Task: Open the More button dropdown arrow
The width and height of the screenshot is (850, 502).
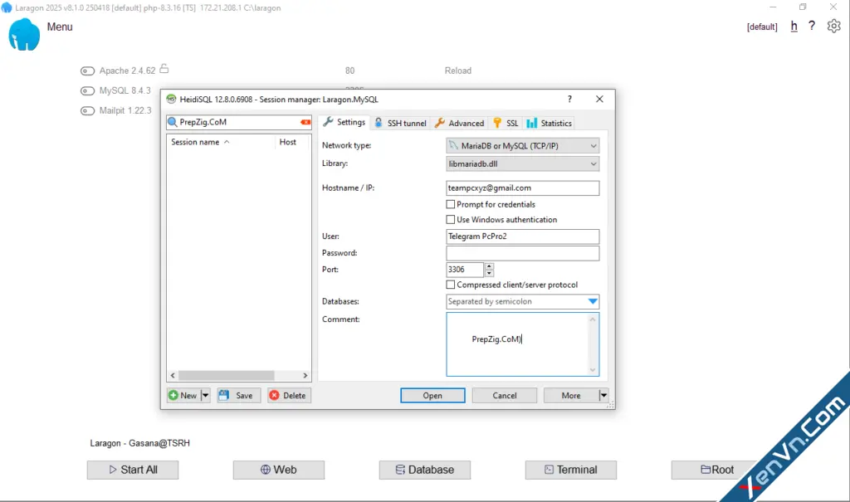Action: click(603, 396)
